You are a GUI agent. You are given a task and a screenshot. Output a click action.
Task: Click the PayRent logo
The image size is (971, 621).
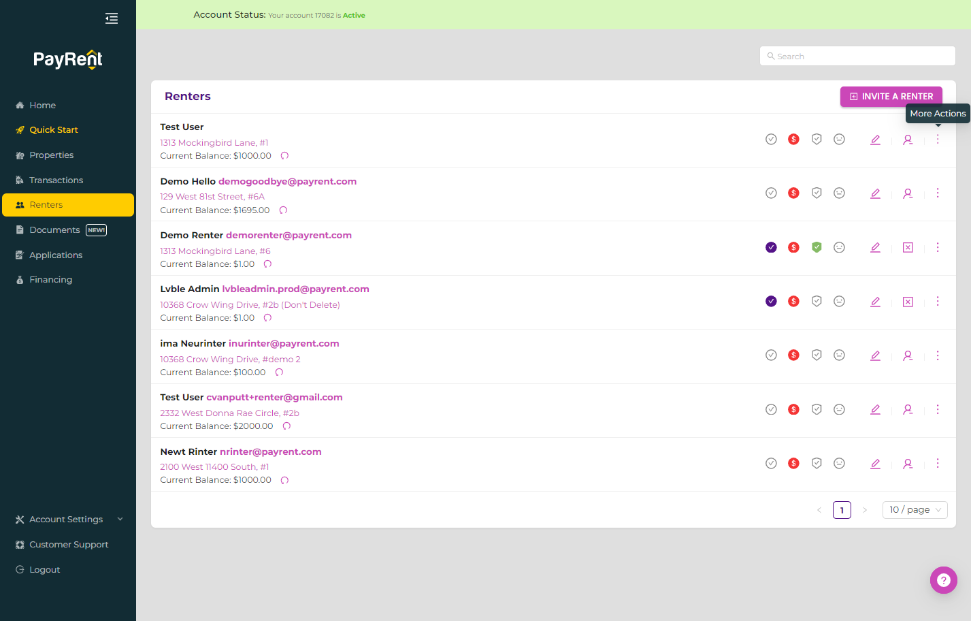[x=68, y=60]
